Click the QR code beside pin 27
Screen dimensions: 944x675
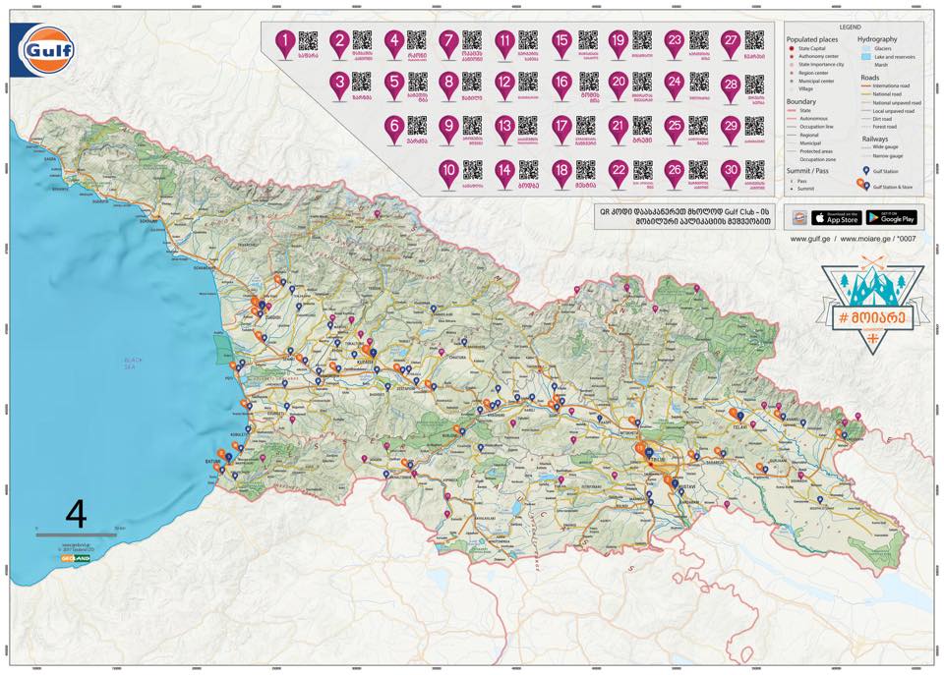(x=754, y=40)
